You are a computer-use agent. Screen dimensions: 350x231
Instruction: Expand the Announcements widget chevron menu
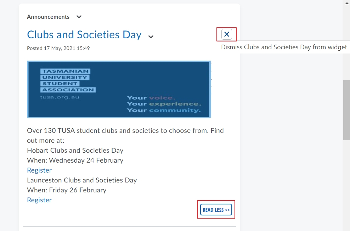[79, 17]
